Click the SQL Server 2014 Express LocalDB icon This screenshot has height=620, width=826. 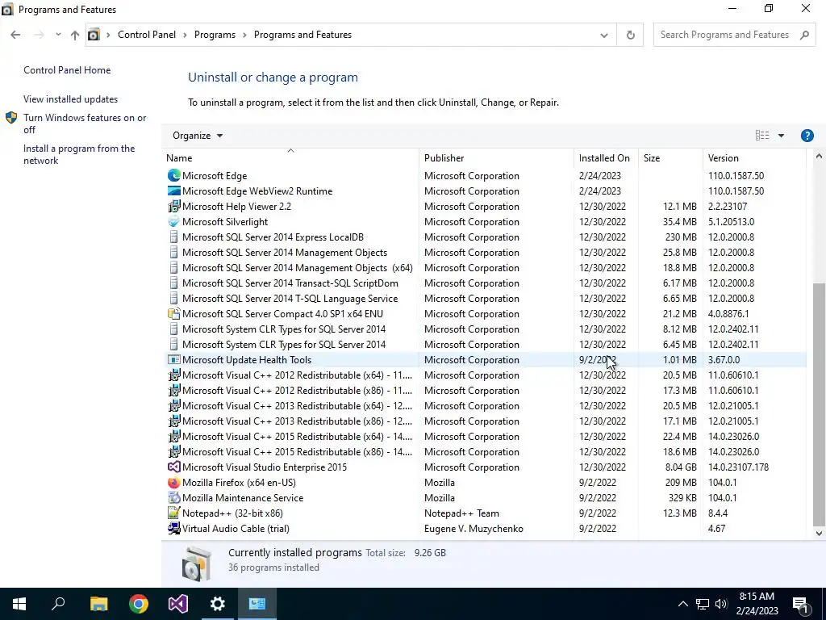(x=174, y=237)
